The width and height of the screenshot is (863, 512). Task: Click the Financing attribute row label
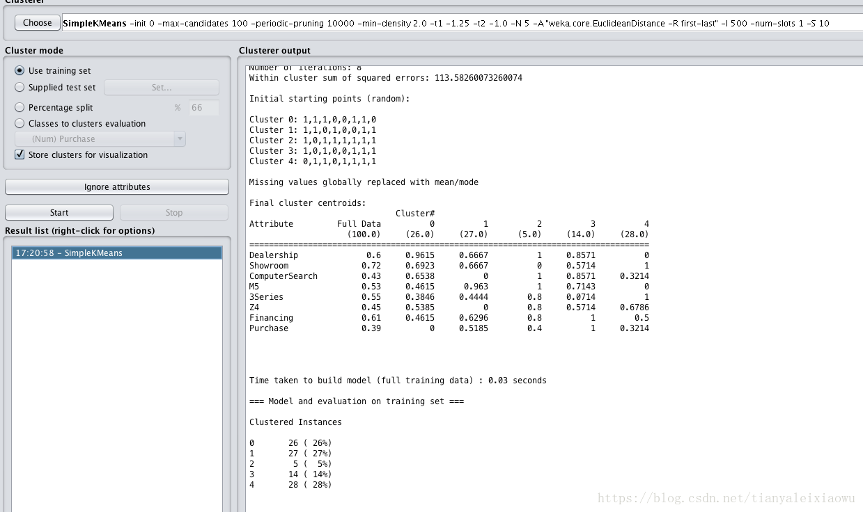coord(271,318)
